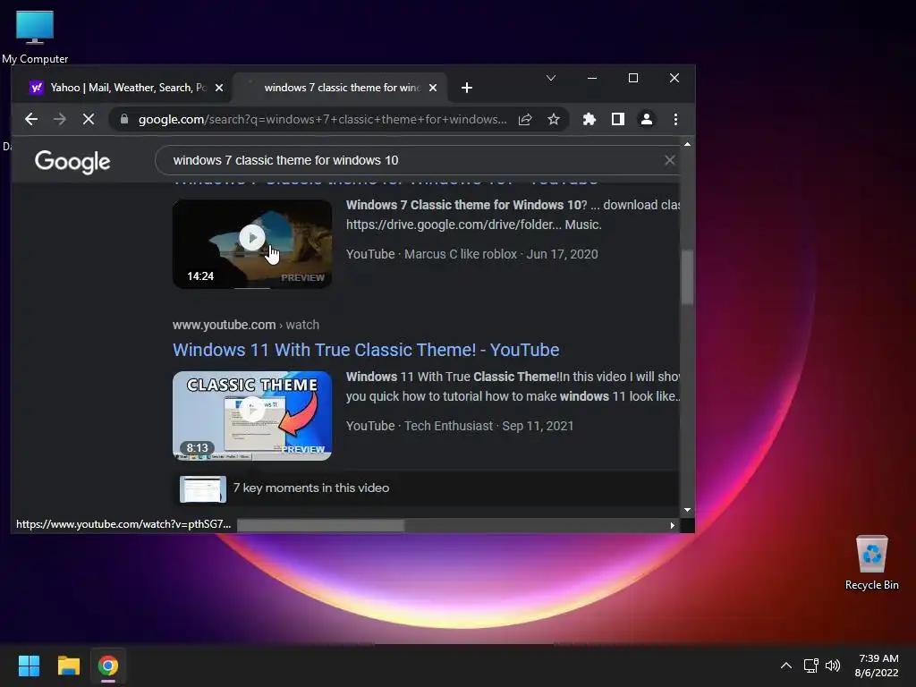View site information via lock icon
Image resolution: width=916 pixels, height=687 pixels.
[123, 119]
